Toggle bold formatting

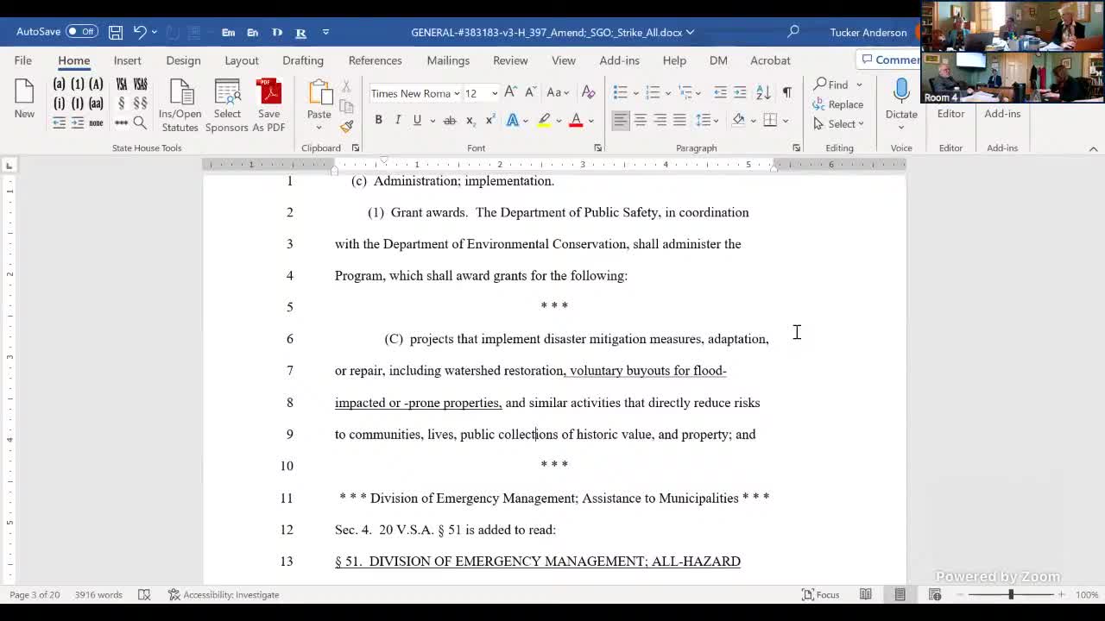(x=378, y=120)
